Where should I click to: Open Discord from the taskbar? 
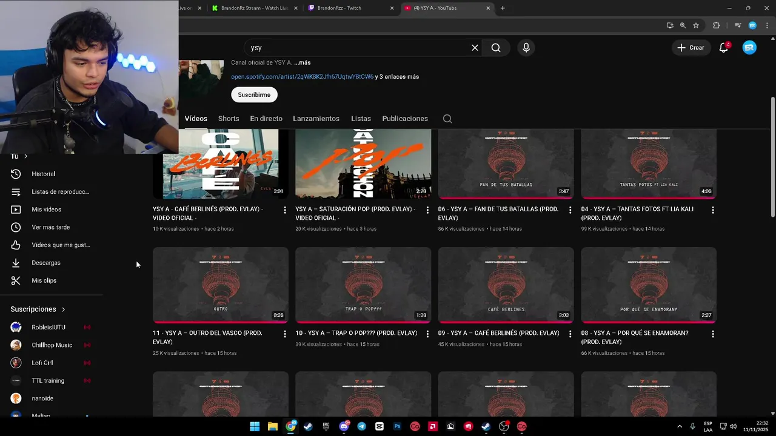point(344,426)
